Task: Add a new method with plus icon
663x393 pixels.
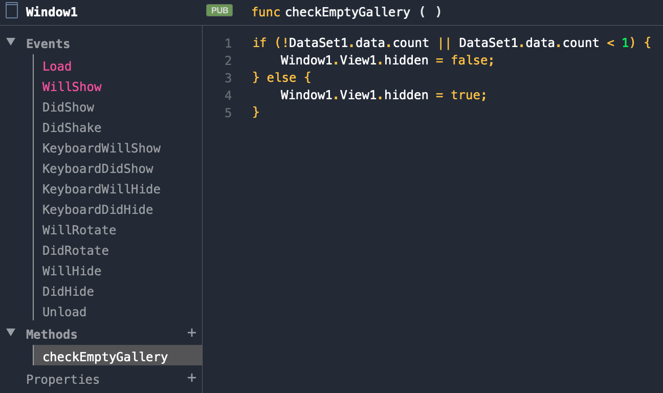Action: click(192, 333)
